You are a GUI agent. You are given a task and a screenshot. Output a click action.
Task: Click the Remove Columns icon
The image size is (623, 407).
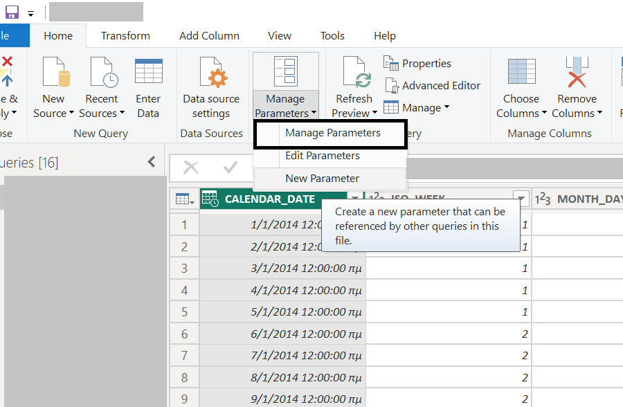pos(577,72)
